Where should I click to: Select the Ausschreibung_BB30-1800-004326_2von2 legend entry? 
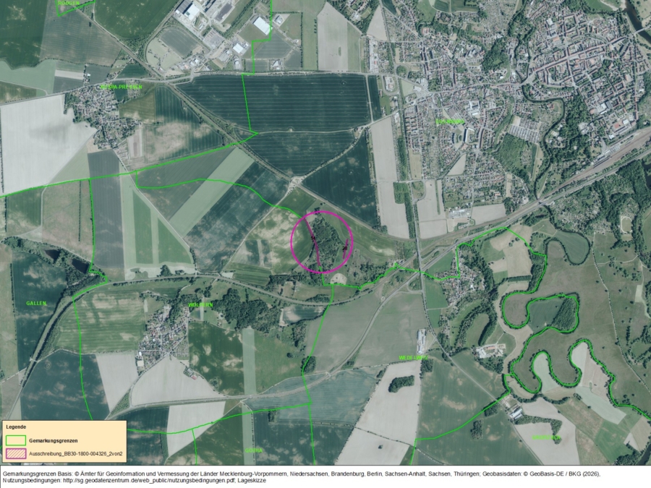click(75, 453)
